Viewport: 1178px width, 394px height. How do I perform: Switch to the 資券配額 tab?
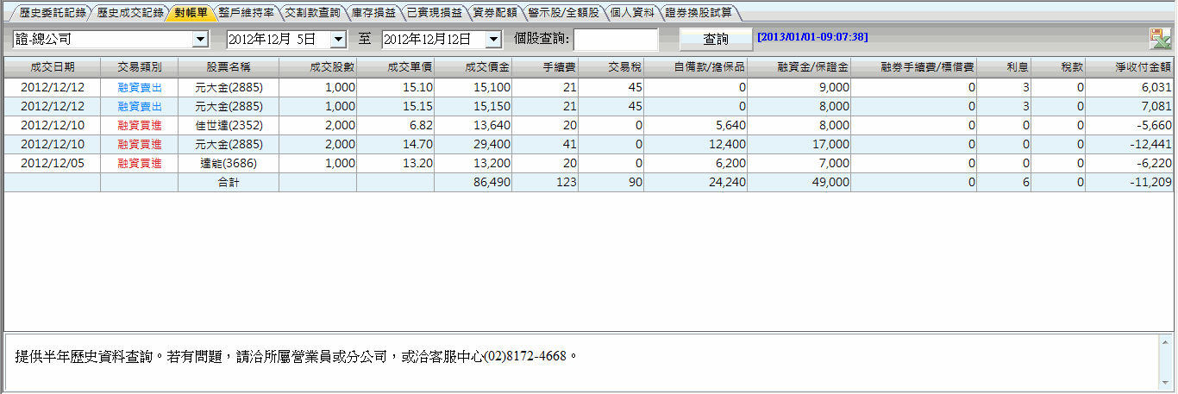494,13
